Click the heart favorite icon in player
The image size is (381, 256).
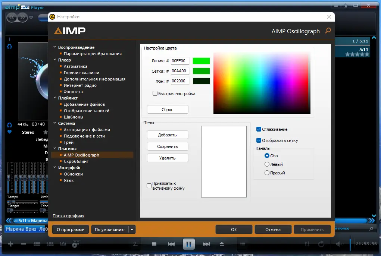click(9, 132)
